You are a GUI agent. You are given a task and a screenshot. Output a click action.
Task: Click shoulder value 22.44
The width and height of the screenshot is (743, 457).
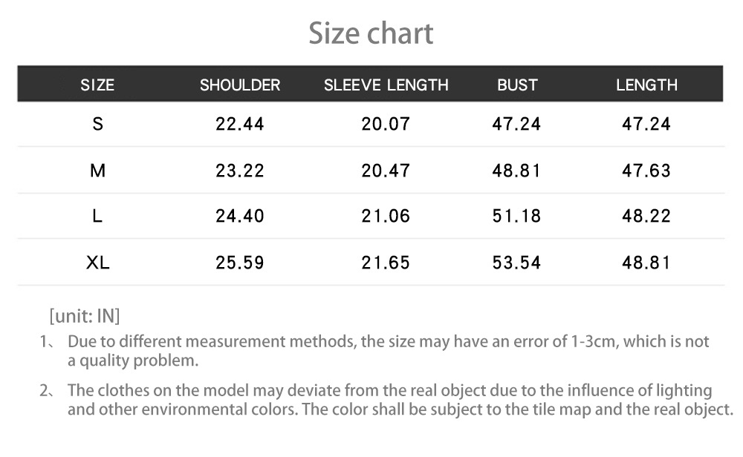[x=239, y=124]
